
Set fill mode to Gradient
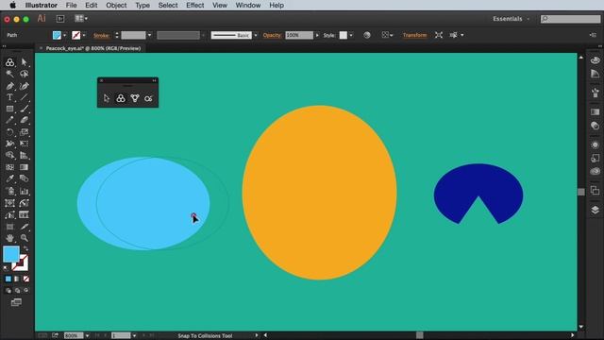pyautogui.click(x=17, y=279)
